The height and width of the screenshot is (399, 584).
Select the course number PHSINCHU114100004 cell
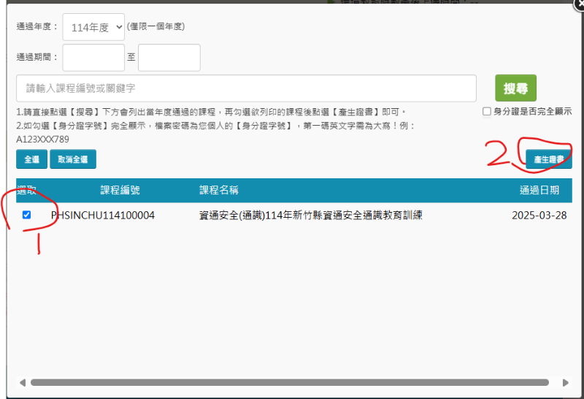[x=102, y=216]
